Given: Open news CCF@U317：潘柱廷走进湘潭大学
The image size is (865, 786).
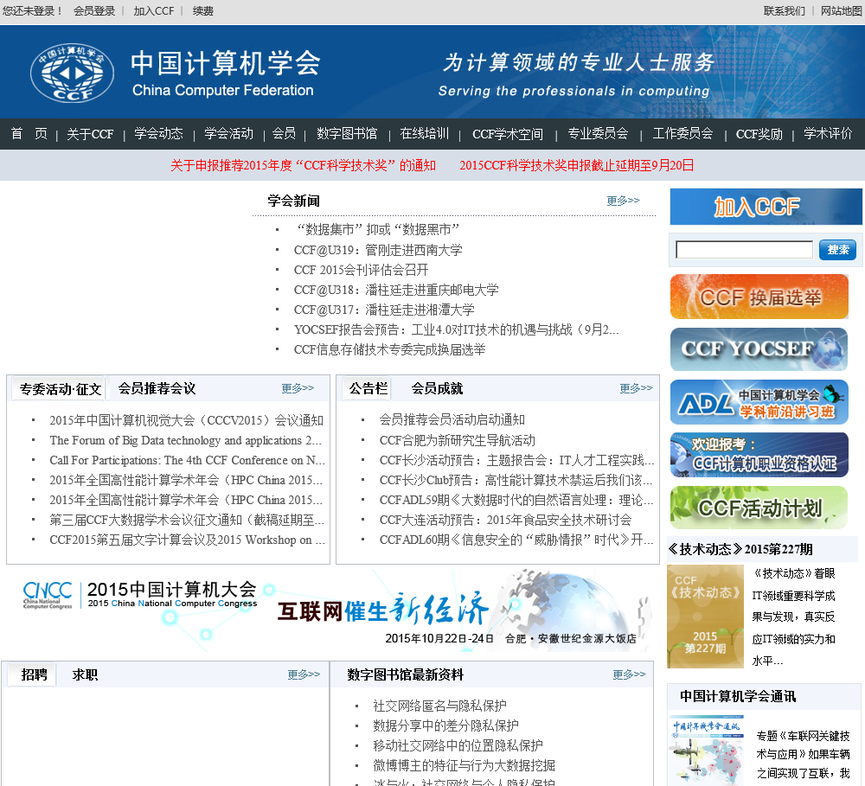Looking at the screenshot, I should click(384, 310).
